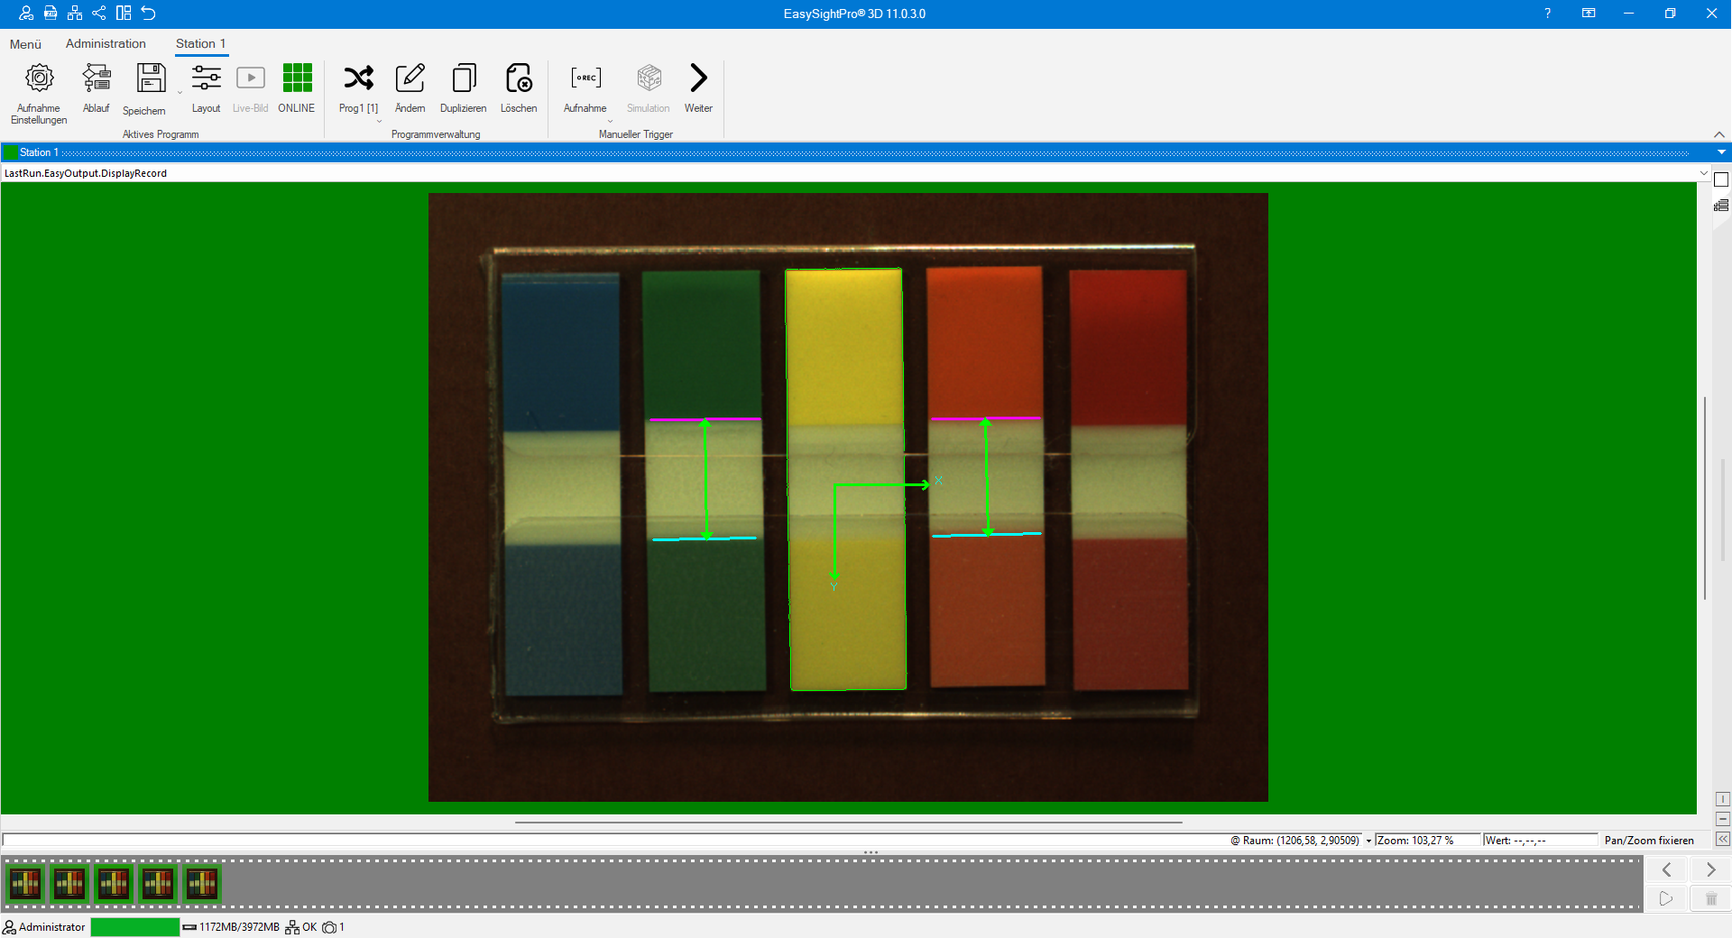Go to next image in filmstrip
Screen dimensions: 1732x938
(x=1710, y=869)
